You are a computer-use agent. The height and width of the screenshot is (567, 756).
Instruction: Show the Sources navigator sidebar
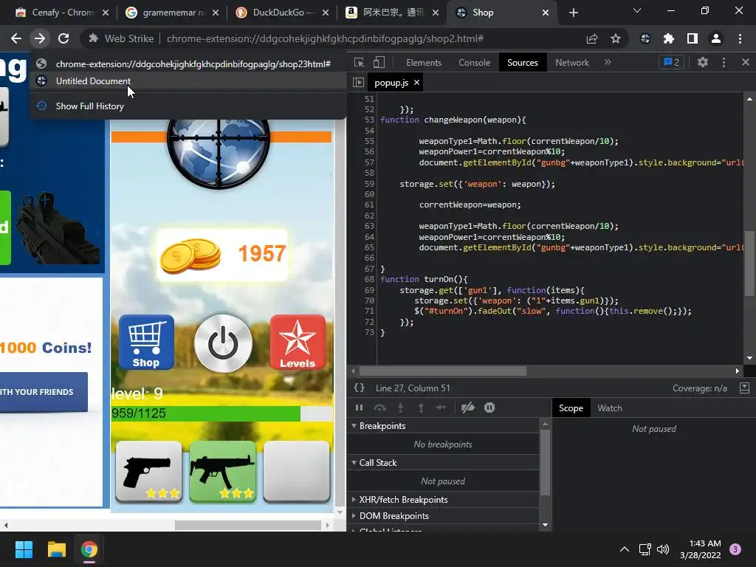click(358, 83)
